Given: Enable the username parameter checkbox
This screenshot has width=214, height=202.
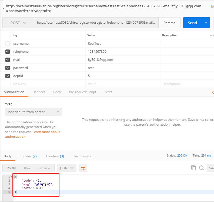Looking at the screenshot, I should [x=8, y=44].
